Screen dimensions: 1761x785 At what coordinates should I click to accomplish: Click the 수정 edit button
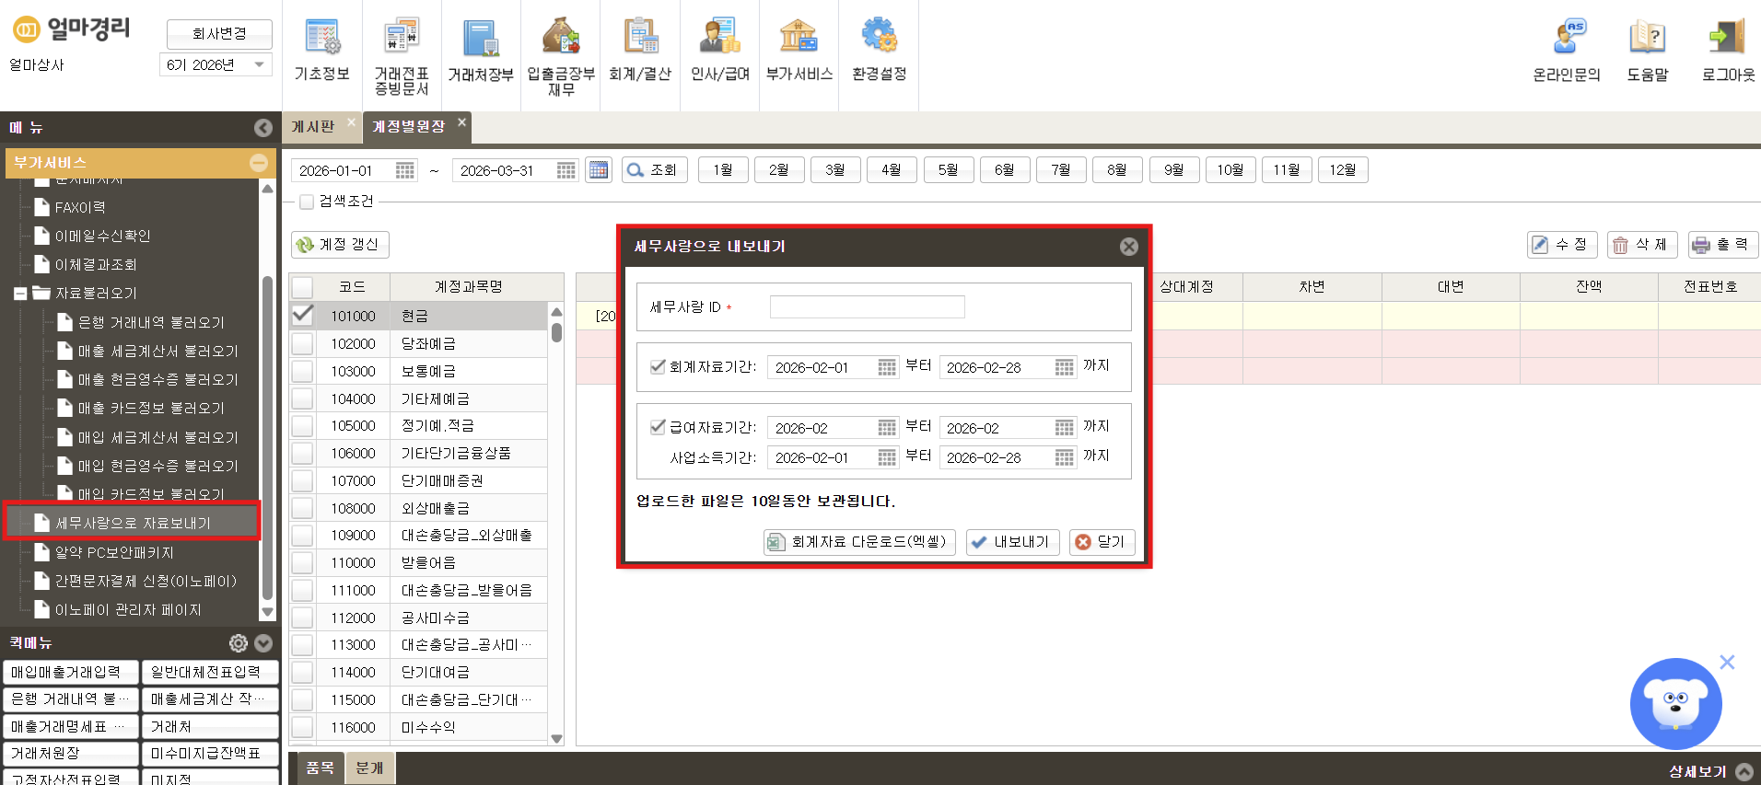tap(1562, 245)
